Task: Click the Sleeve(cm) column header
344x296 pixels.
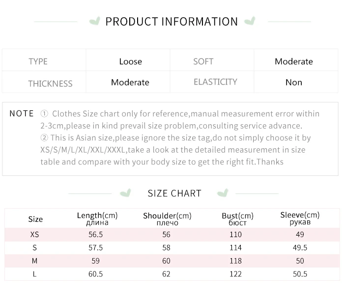Action: point(300,218)
